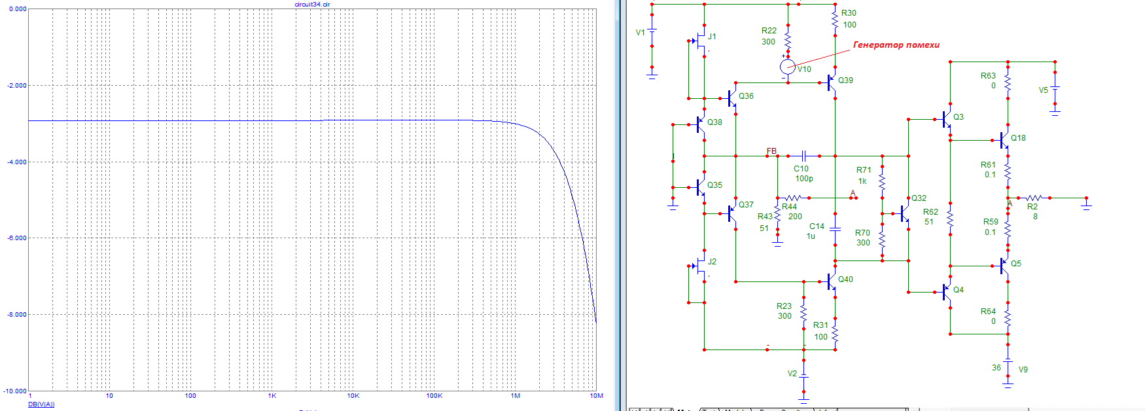Select the R64 resistor symbol

(1008, 318)
